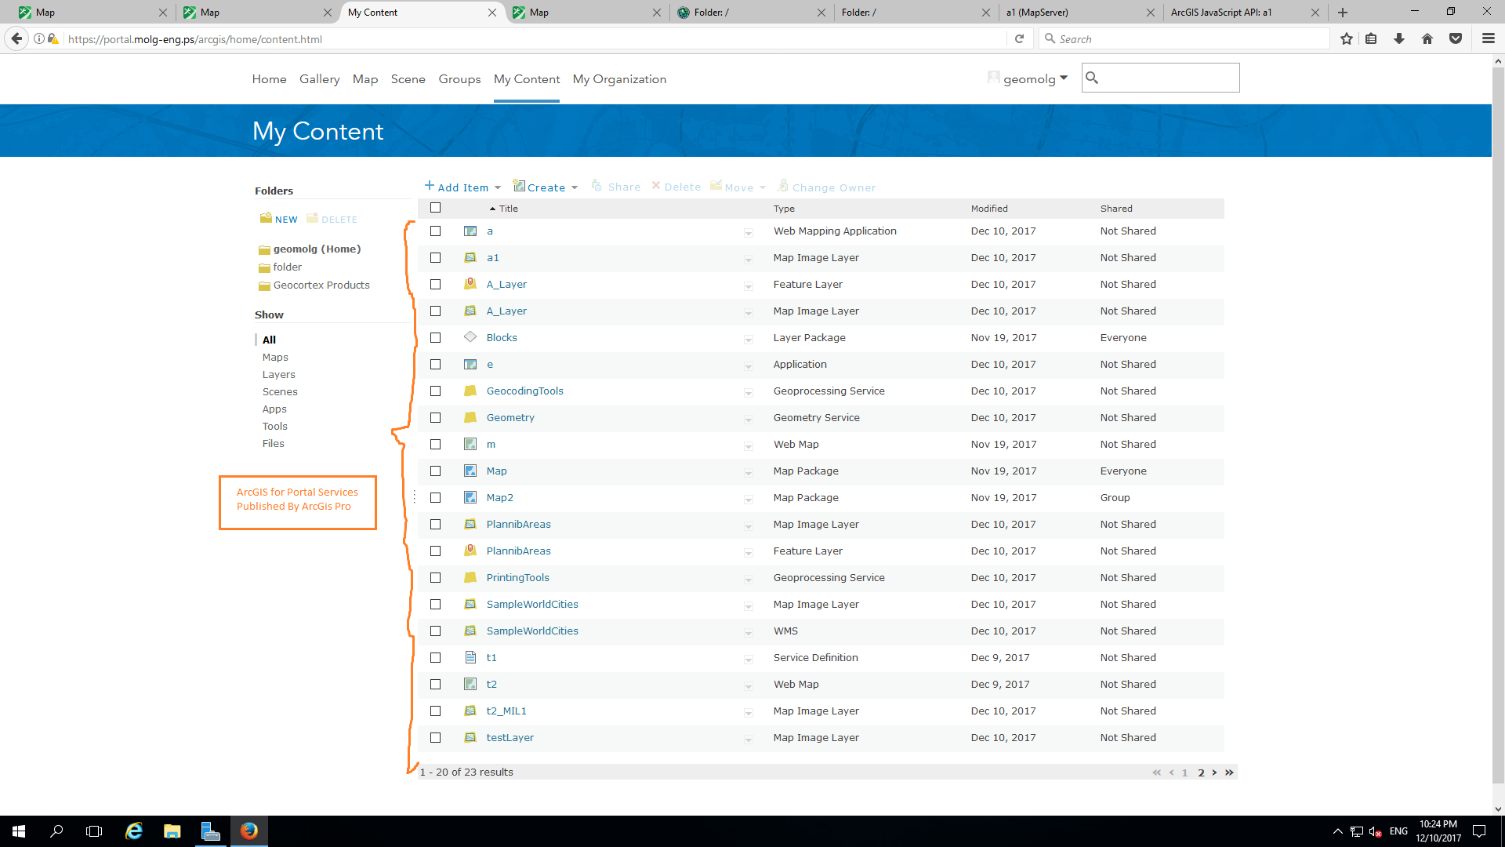The width and height of the screenshot is (1505, 847).
Task: Check the box for PrintingTools
Action: 436,578
